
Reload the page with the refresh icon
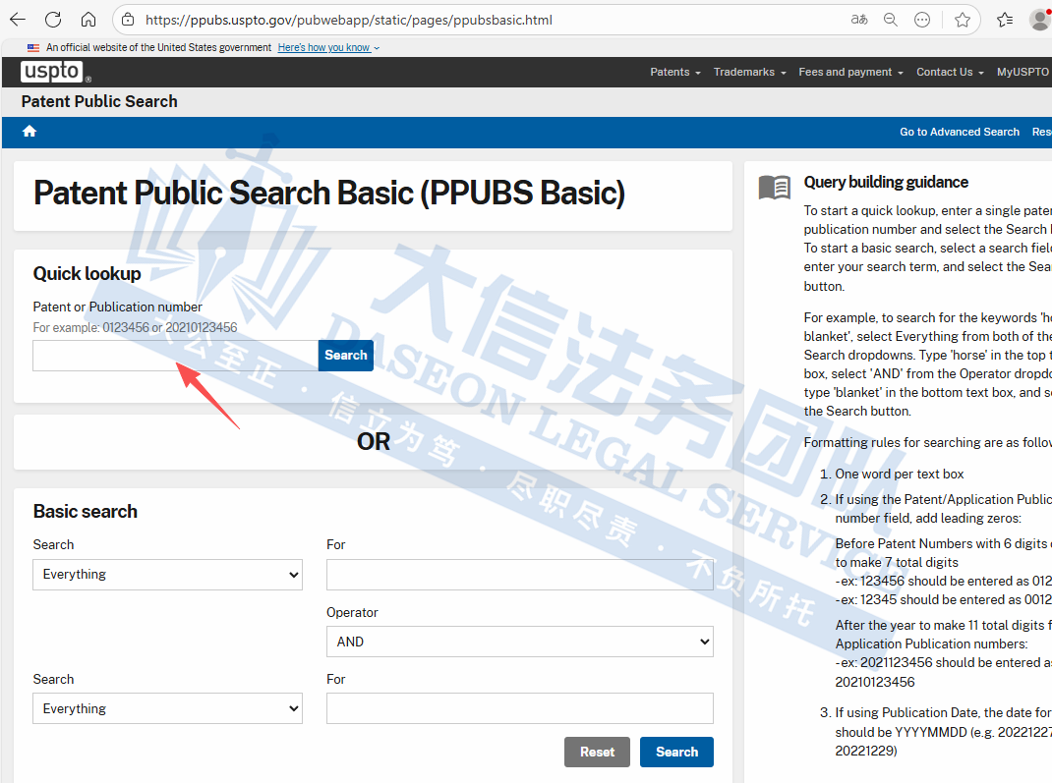tap(53, 20)
